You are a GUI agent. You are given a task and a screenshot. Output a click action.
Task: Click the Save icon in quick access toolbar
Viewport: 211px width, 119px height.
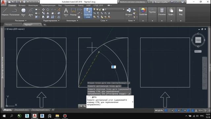point(17,2)
